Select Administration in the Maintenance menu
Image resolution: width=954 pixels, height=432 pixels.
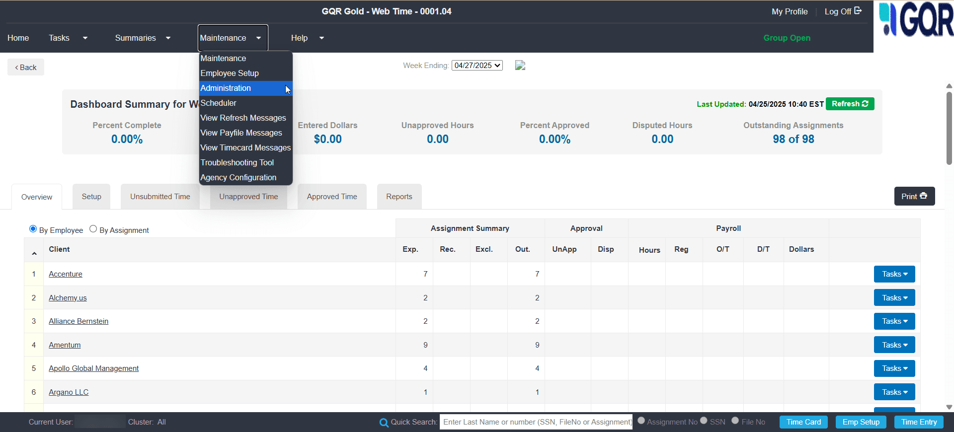(245, 88)
